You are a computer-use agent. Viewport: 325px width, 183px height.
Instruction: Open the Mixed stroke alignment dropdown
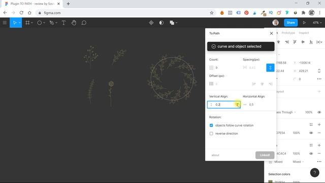(x=298, y=162)
